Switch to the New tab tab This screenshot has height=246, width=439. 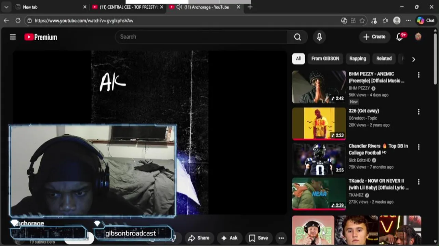(x=51, y=7)
